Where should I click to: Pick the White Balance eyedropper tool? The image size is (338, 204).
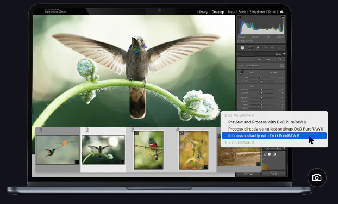241,73
